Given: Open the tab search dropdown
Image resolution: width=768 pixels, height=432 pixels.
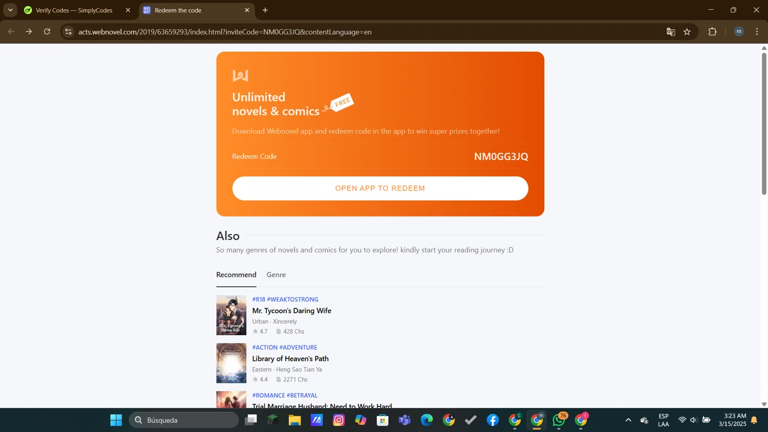Looking at the screenshot, I should point(10,10).
